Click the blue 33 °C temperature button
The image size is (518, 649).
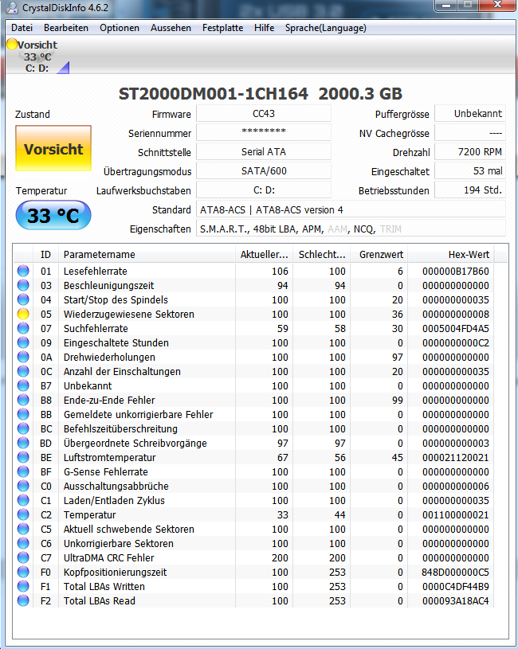click(53, 215)
